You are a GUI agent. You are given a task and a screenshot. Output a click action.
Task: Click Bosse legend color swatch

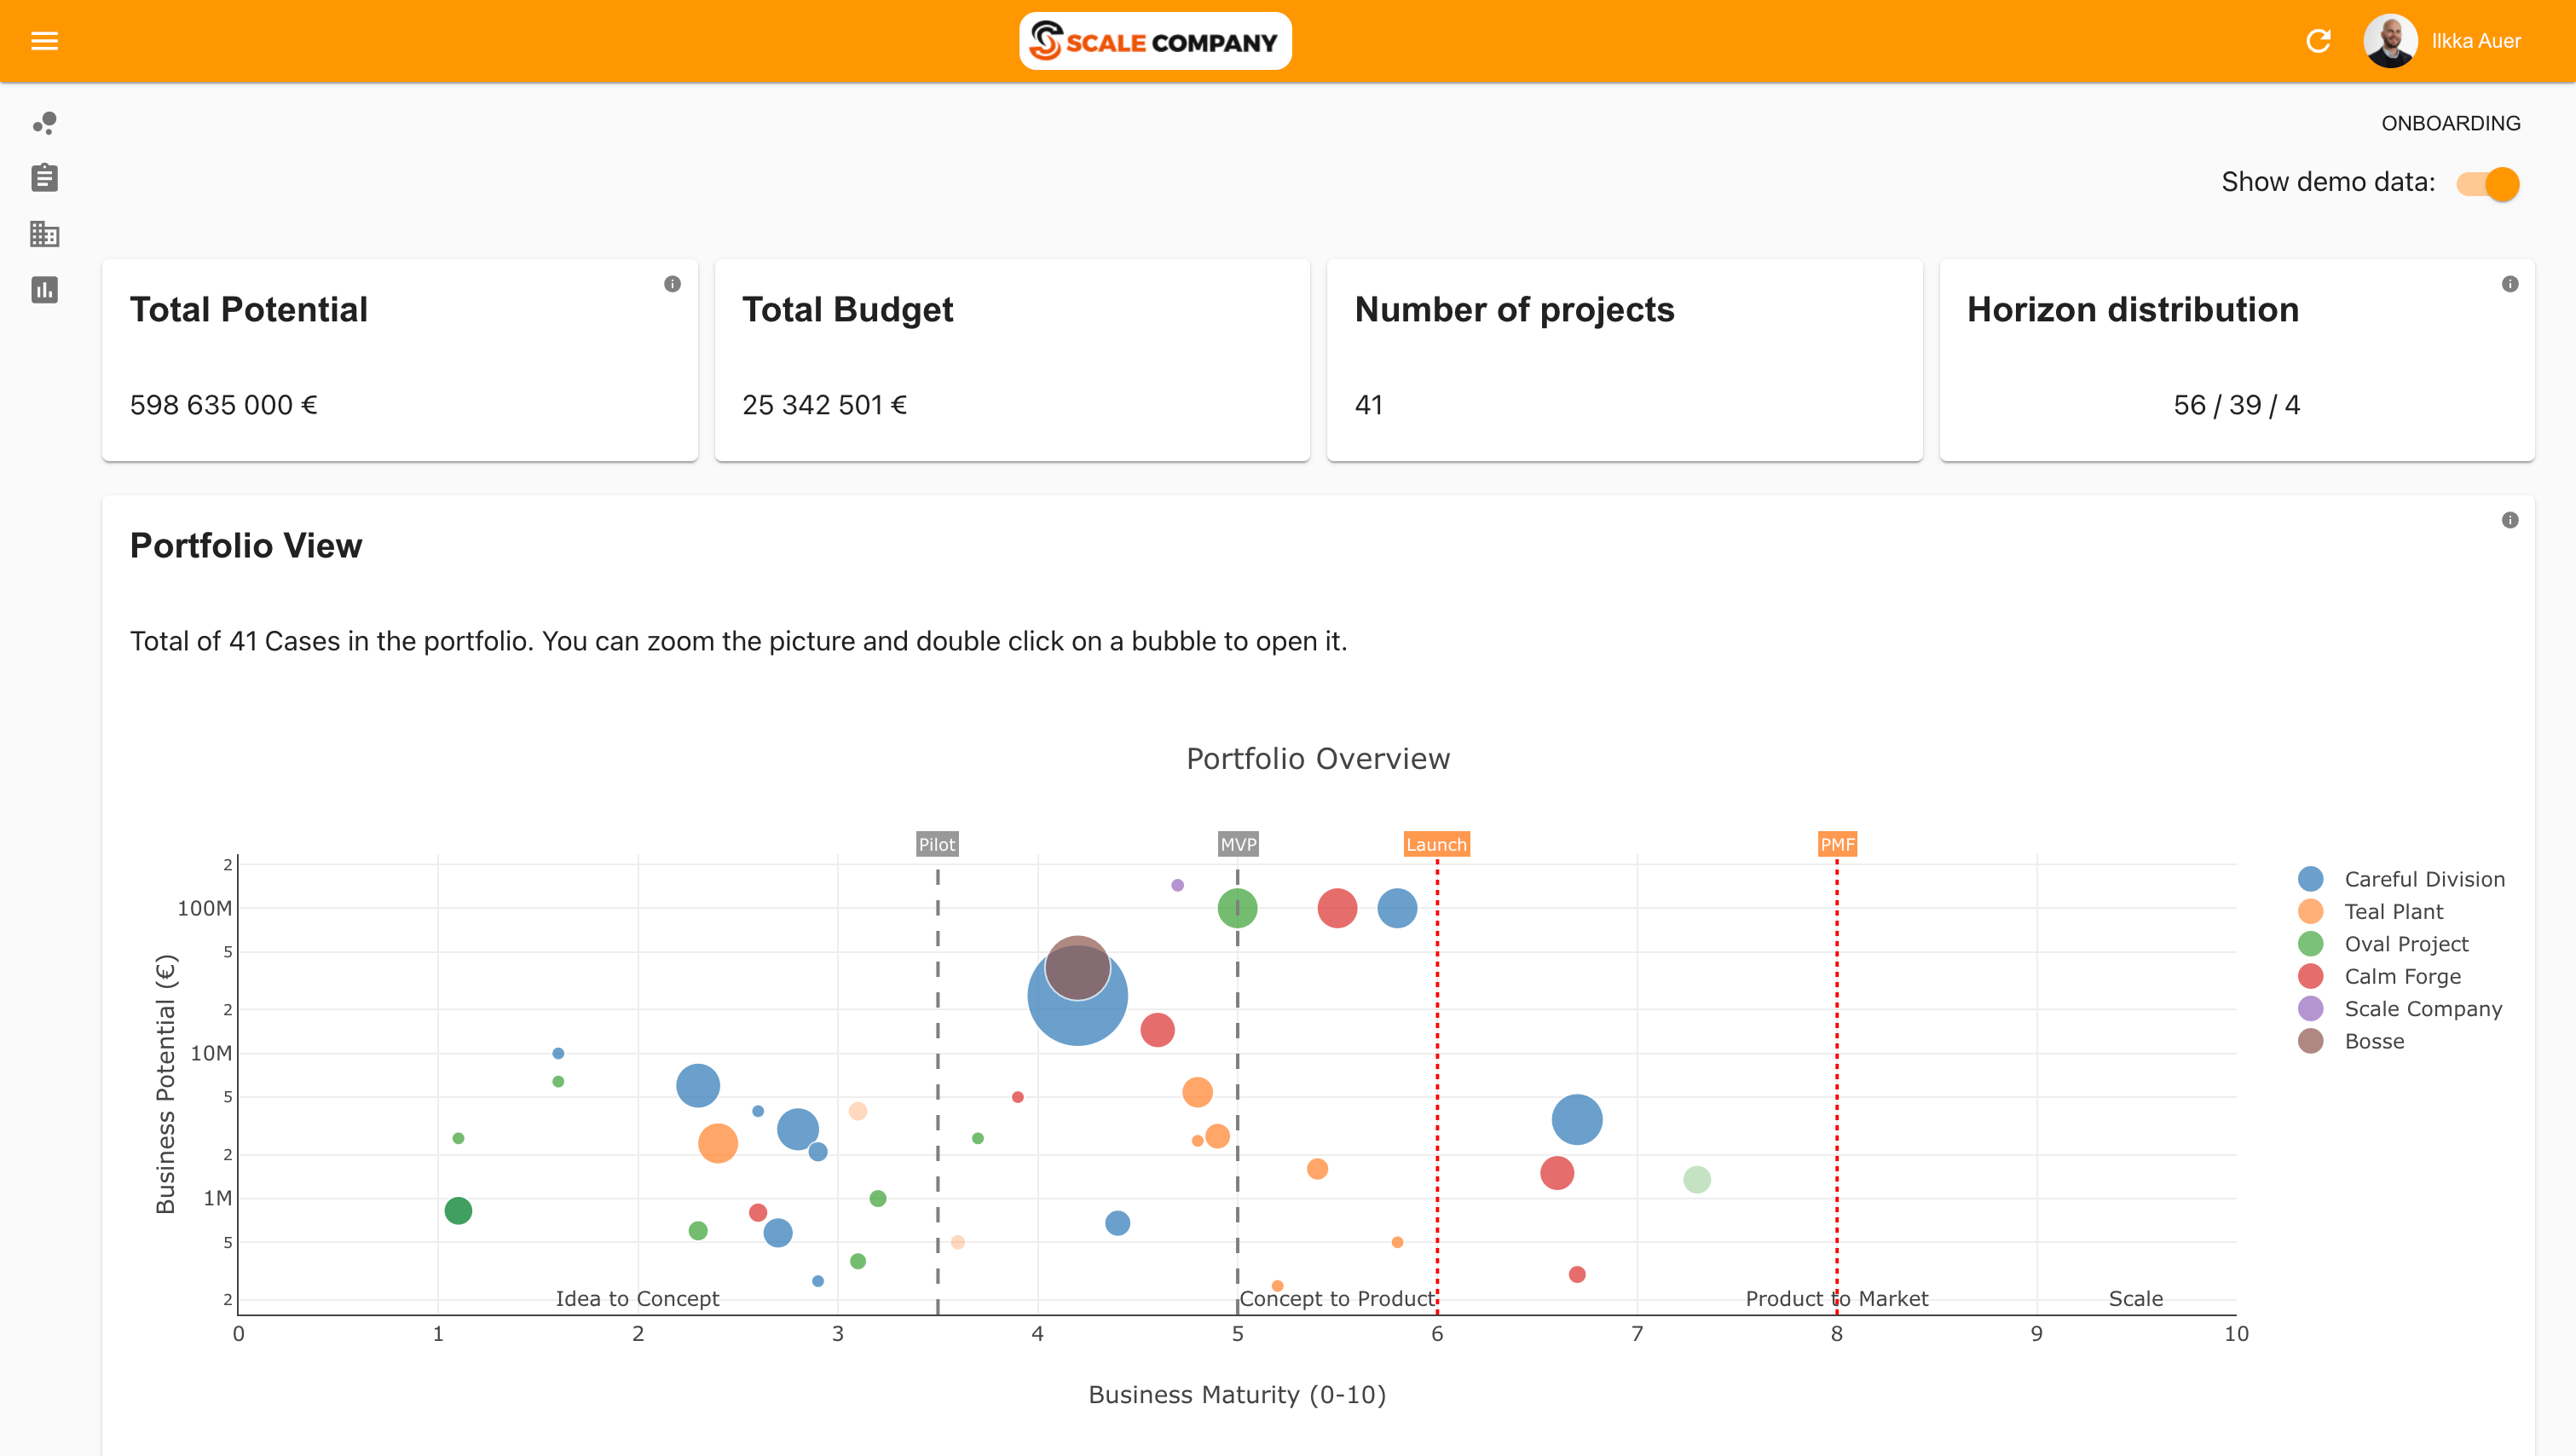pos(2310,1041)
